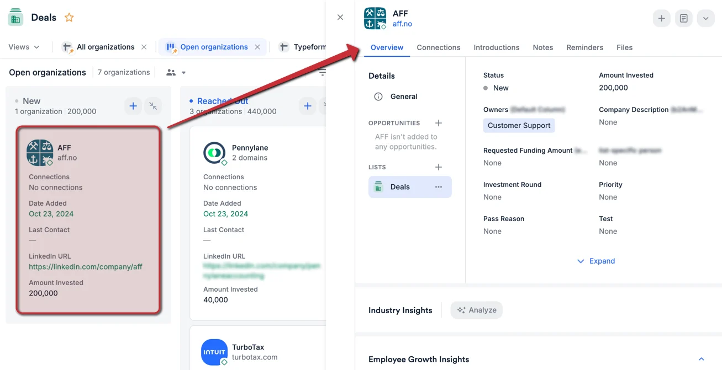Click the Pennylane card logo

214,153
